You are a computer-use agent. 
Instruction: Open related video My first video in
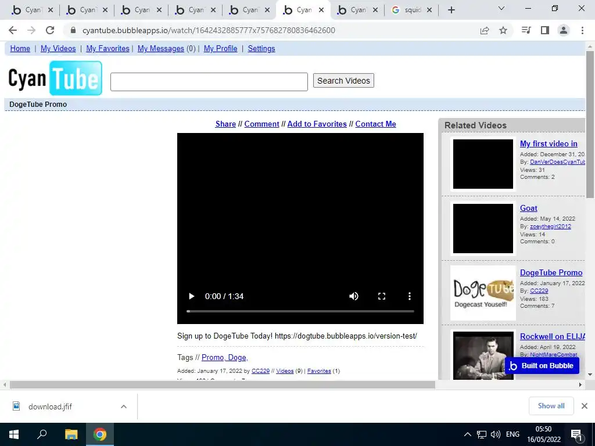tap(549, 144)
